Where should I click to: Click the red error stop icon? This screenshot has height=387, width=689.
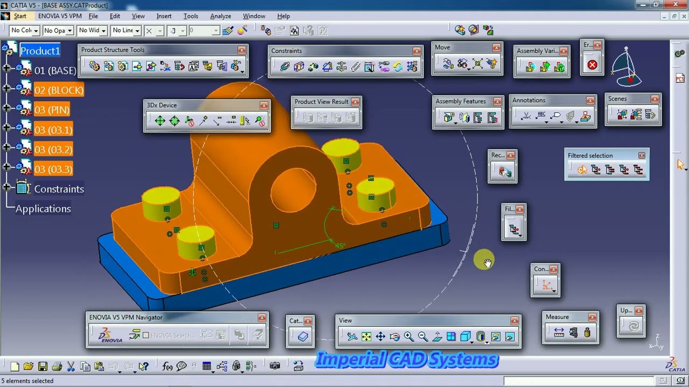click(593, 65)
